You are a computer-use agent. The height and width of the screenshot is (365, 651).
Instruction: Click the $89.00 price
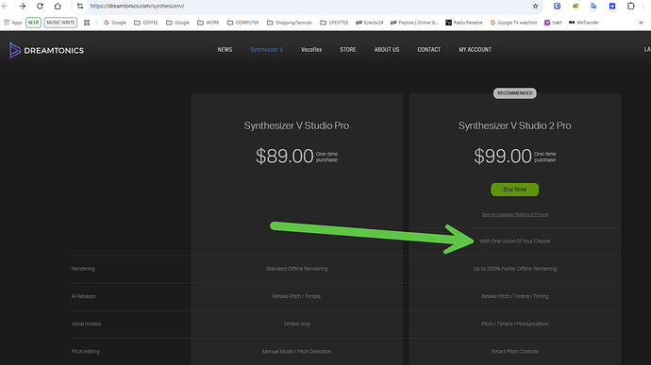284,157
